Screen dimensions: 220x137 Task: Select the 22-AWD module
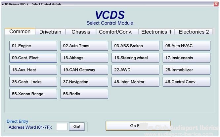[x=135, y=70]
